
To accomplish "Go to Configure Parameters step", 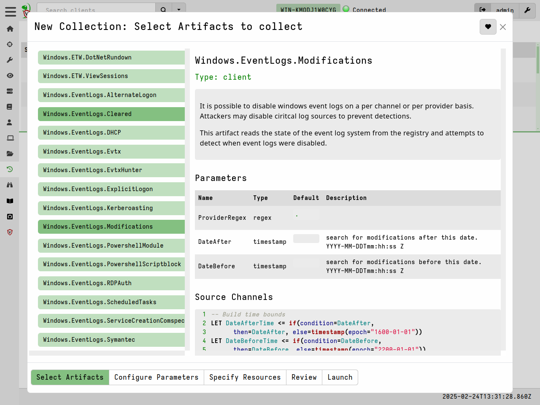I will (156, 377).
